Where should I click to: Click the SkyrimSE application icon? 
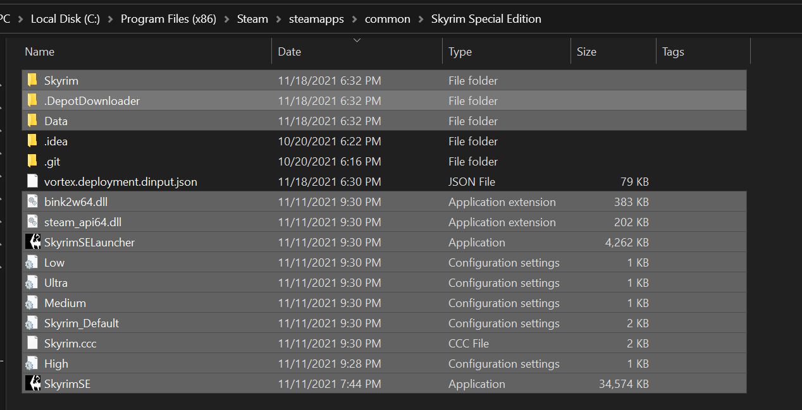click(x=33, y=383)
